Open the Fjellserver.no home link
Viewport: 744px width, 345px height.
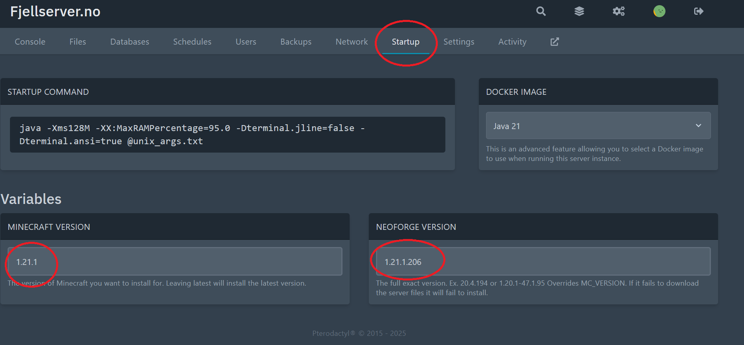55,12
